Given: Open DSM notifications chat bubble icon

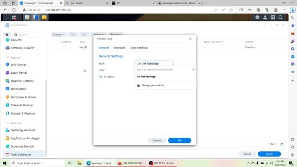Looking at the screenshot, I should coord(257,18).
